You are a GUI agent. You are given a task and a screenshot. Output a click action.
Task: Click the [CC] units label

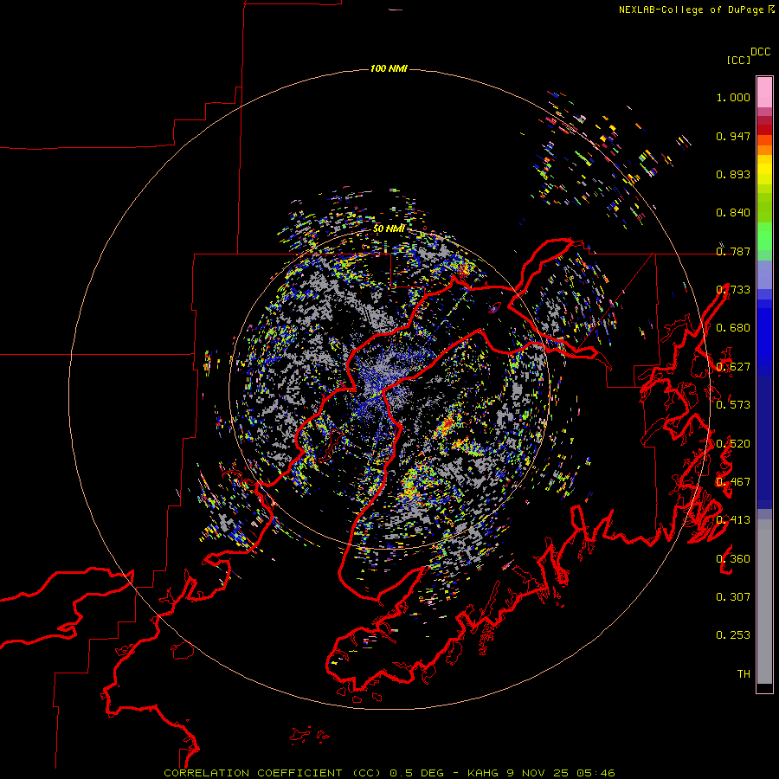(x=738, y=60)
